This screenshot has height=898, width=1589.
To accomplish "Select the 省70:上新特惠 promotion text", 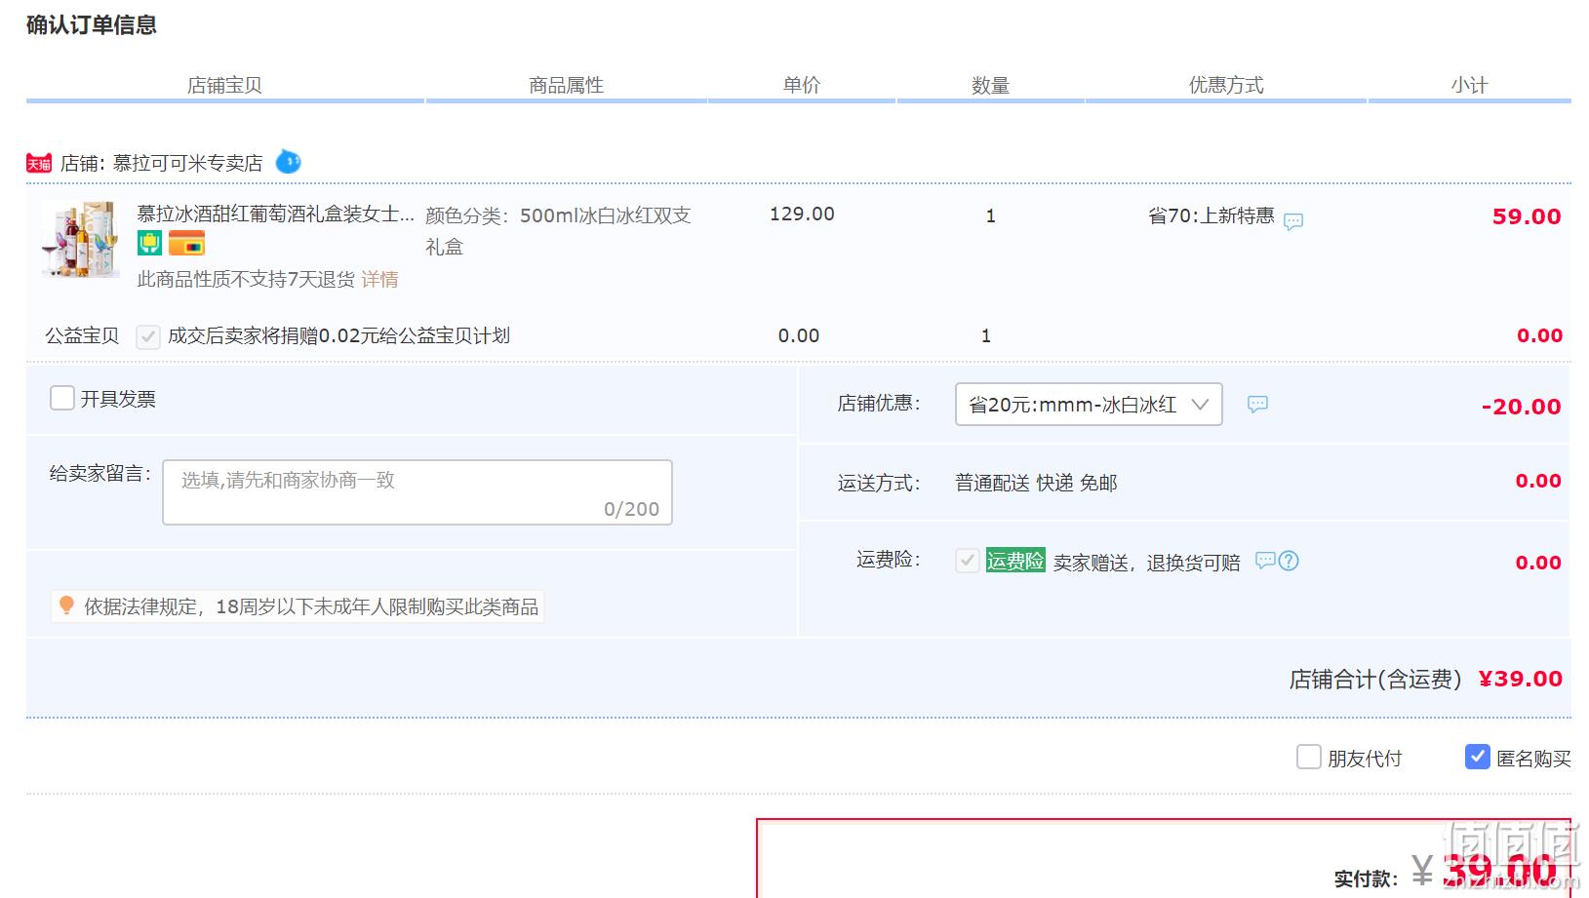I will [x=1212, y=215].
